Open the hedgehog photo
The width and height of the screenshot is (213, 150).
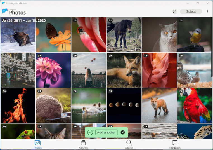click(53, 106)
